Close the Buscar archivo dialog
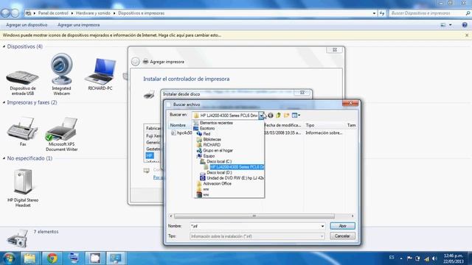Image resolution: width=472 pixels, height=265 pixels. pyautogui.click(x=350, y=103)
